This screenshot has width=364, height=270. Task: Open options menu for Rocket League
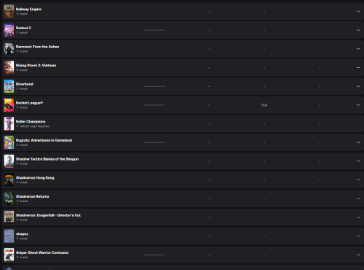click(358, 105)
